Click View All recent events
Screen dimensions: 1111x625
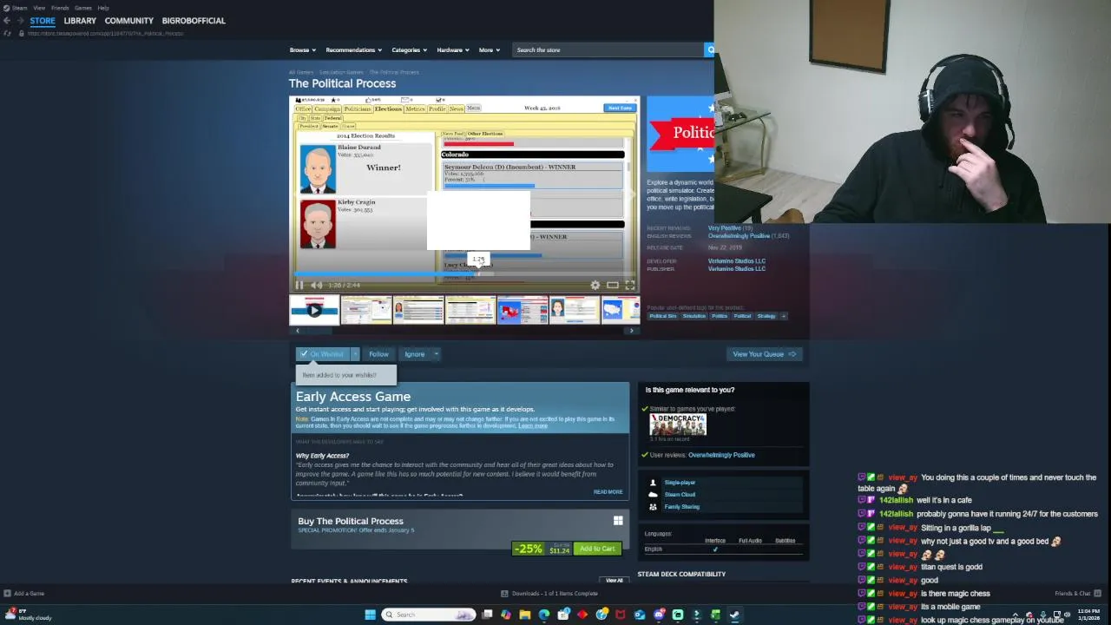[615, 581]
